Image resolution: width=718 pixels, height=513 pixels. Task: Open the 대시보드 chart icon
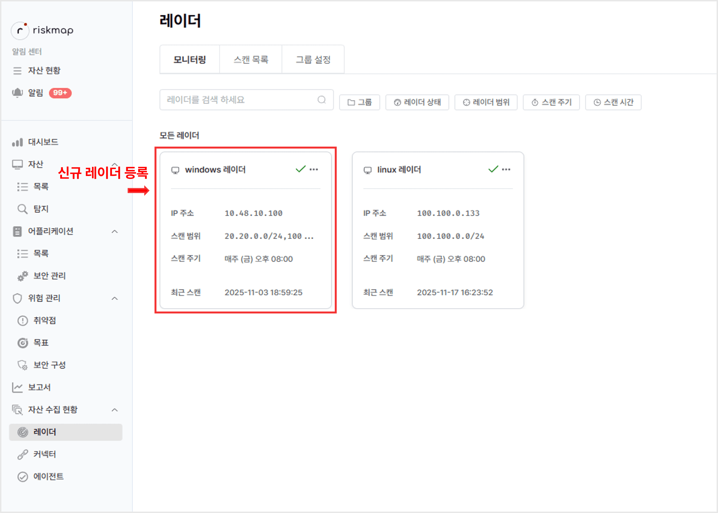tap(17, 142)
